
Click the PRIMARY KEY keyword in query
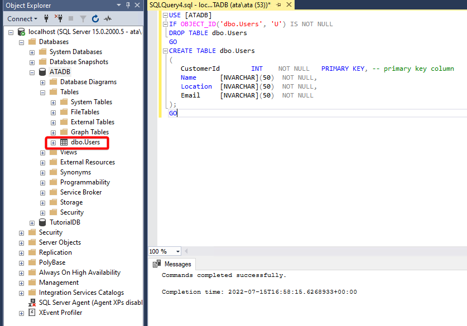[x=343, y=69]
